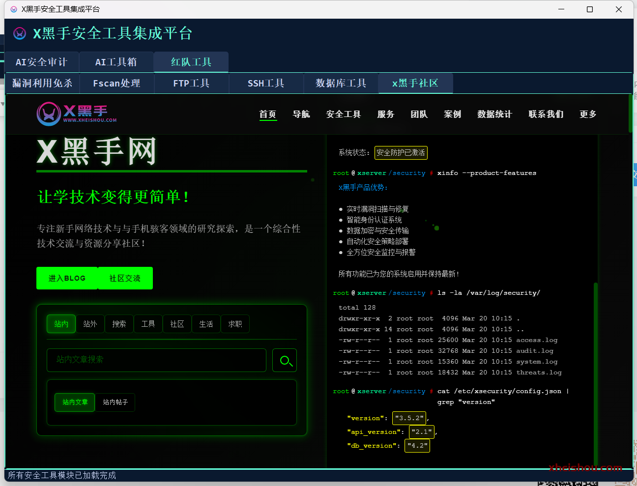Enable the 求职 filter option
637x486 pixels.
235,324
